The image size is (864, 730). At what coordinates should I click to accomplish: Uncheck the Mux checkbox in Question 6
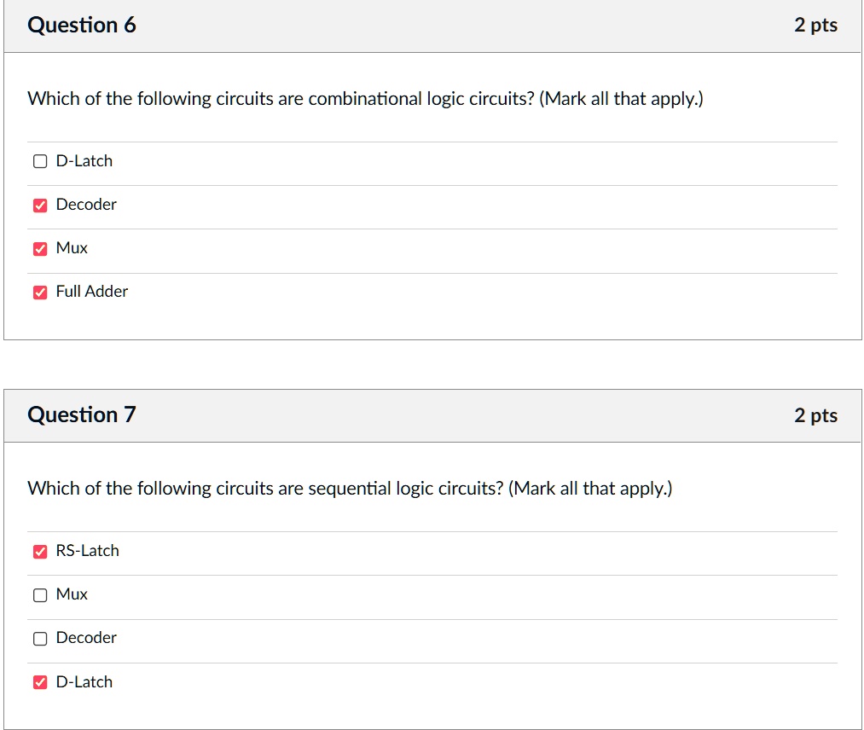pos(40,249)
